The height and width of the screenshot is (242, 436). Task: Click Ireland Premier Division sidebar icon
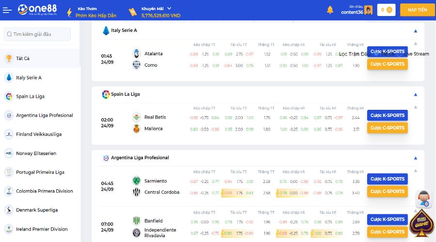pyautogui.click(x=9, y=229)
